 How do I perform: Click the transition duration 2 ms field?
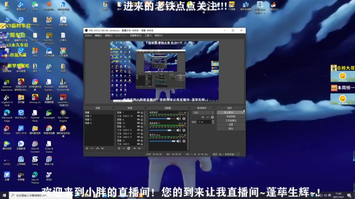[x=205, y=122]
